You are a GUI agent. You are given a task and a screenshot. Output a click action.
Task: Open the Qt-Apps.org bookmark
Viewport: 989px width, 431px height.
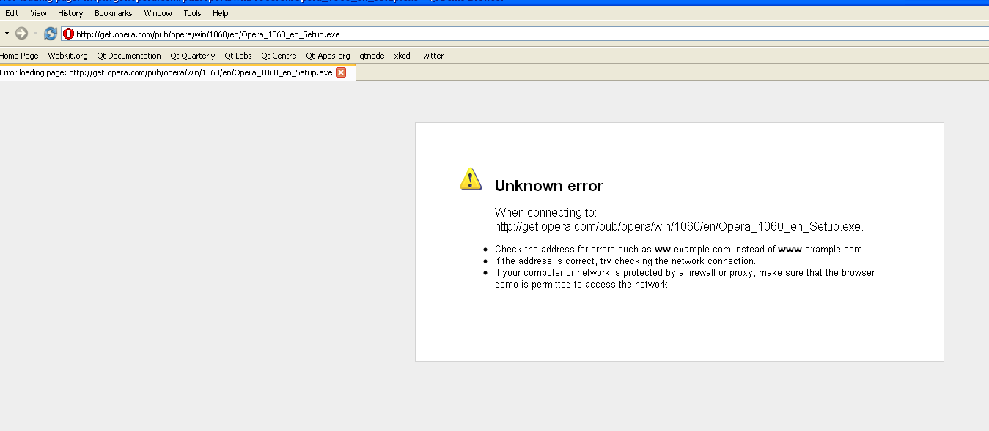point(328,56)
